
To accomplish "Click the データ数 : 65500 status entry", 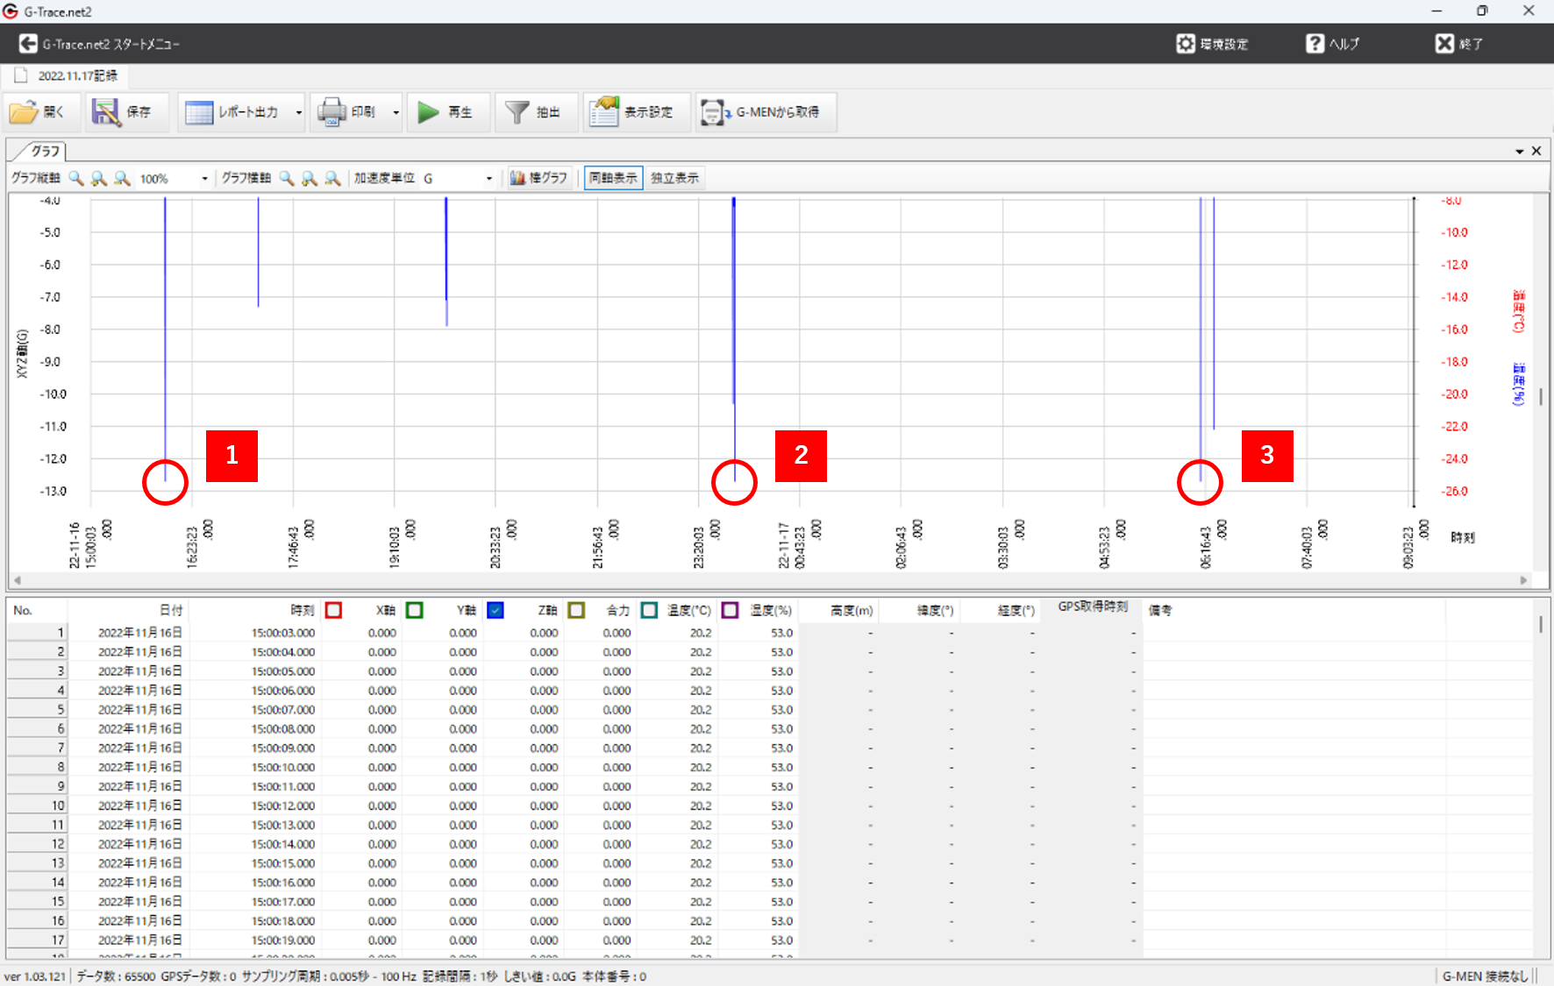I will click(116, 976).
